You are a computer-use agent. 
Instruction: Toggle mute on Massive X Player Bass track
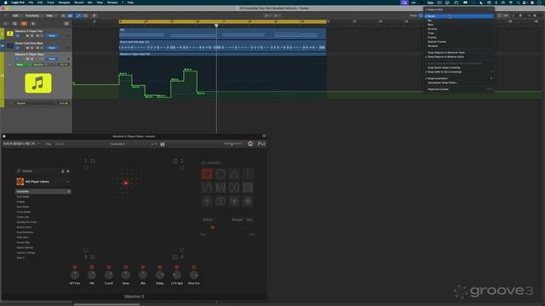pyautogui.click(x=27, y=59)
